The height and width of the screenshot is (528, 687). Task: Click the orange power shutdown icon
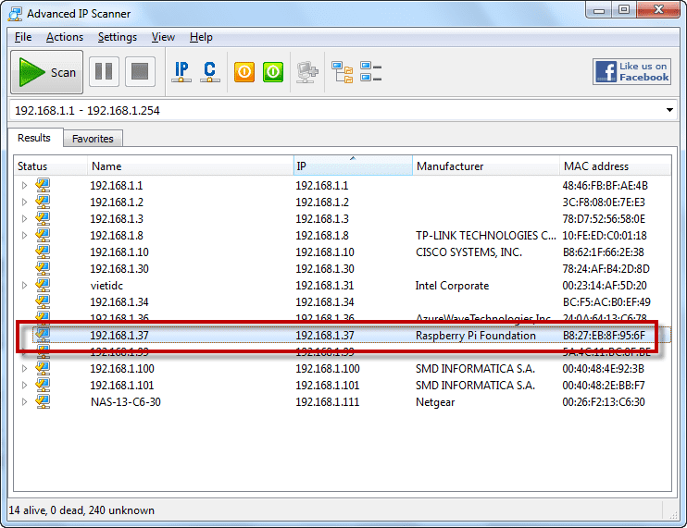point(244,72)
